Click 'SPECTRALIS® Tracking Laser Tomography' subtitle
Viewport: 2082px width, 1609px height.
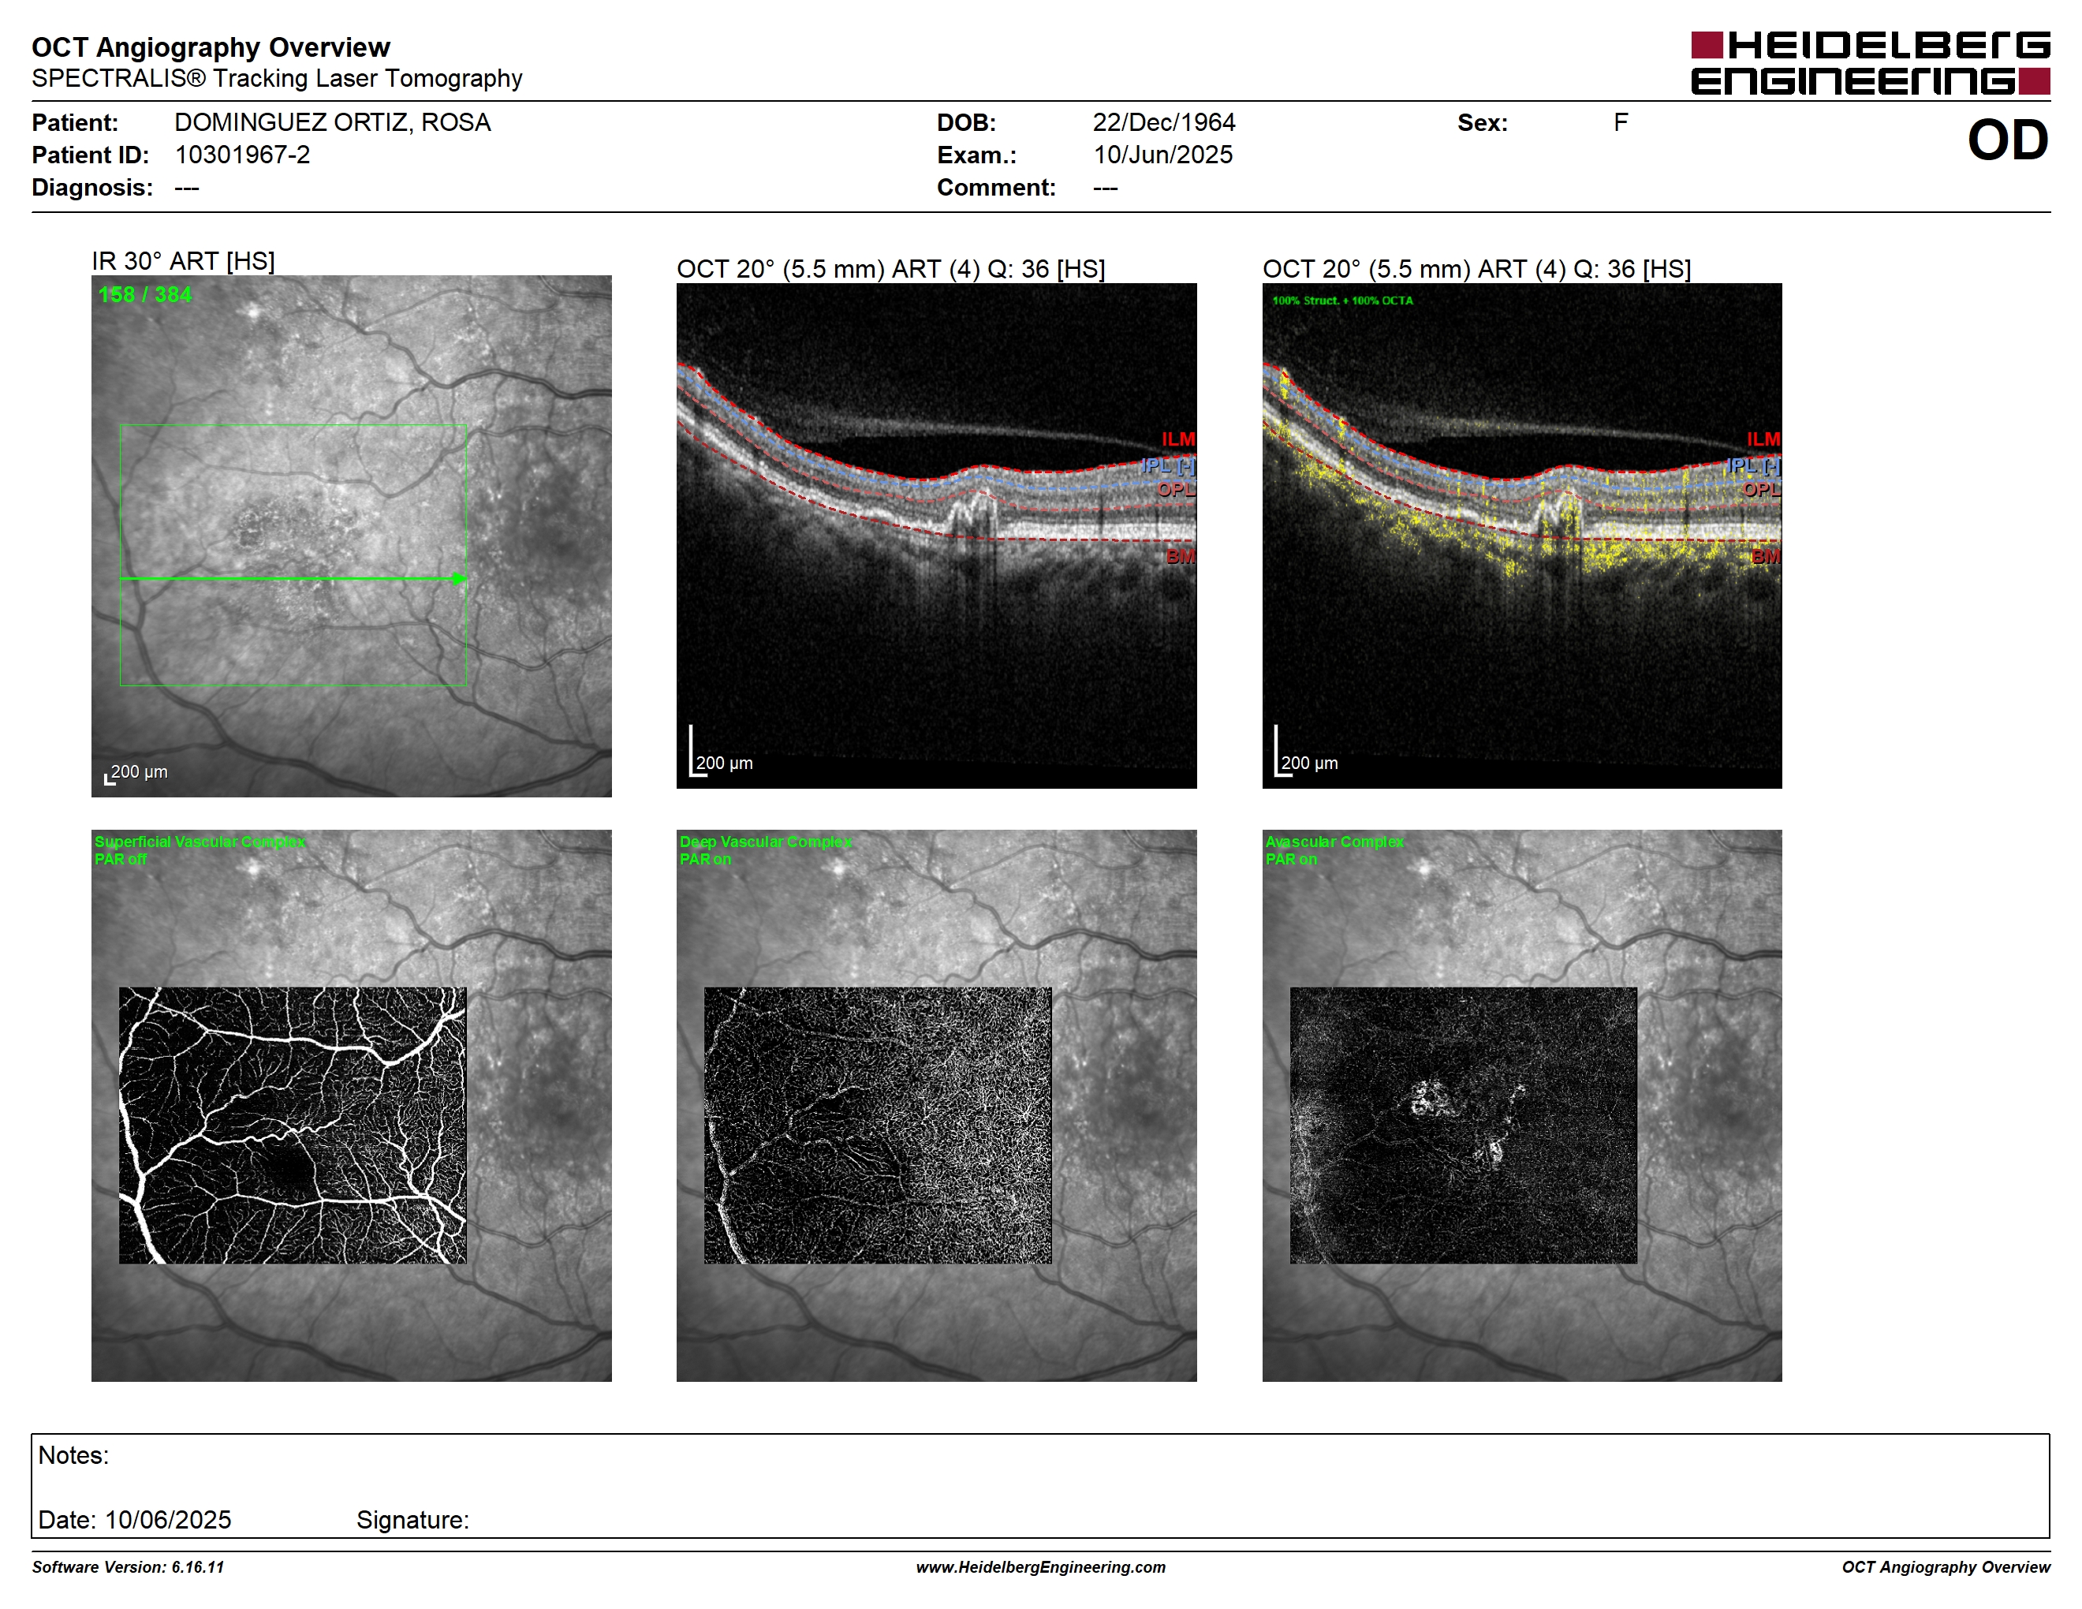click(277, 78)
